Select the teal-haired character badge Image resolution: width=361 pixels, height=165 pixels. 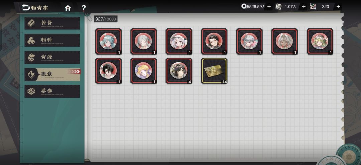click(x=108, y=41)
